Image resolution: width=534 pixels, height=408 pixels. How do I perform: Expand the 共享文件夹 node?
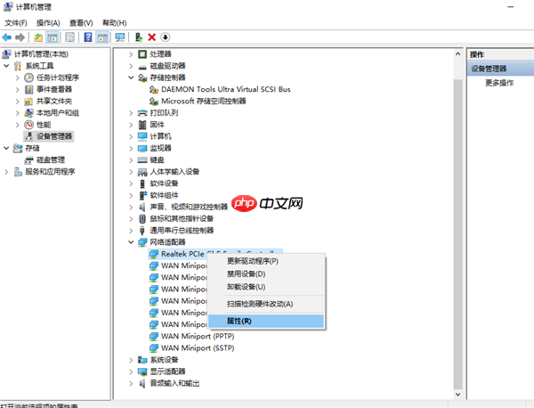tap(18, 102)
